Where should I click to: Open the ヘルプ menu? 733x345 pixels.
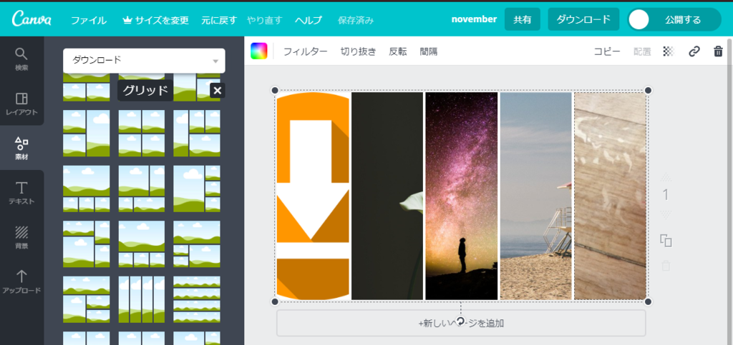coord(308,20)
